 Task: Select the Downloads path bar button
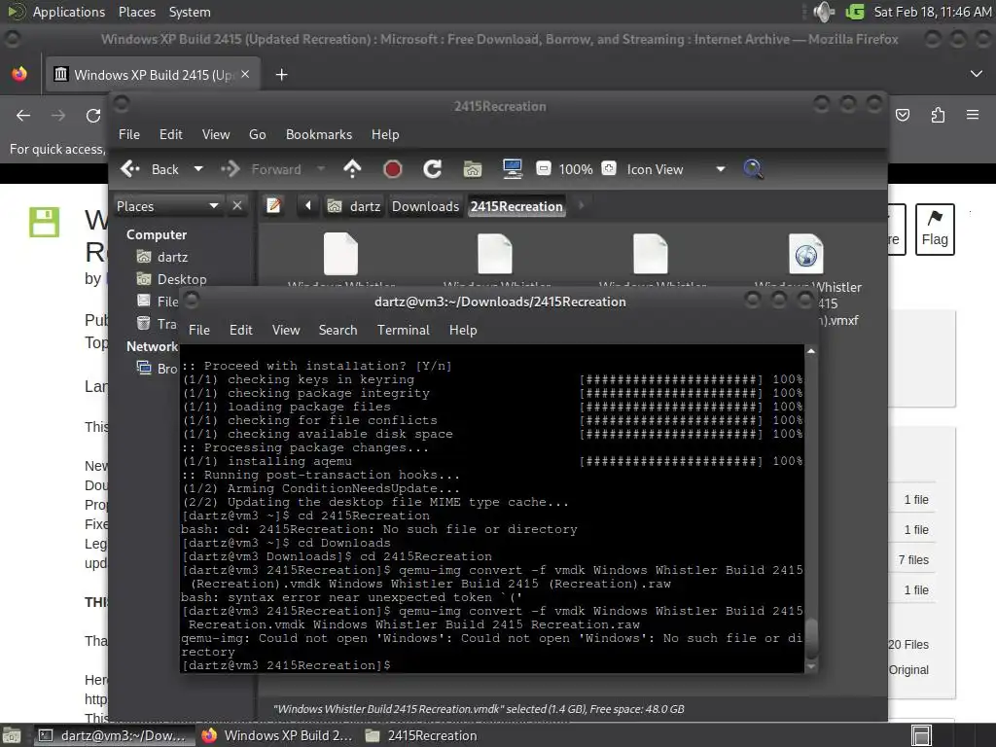[x=425, y=206]
